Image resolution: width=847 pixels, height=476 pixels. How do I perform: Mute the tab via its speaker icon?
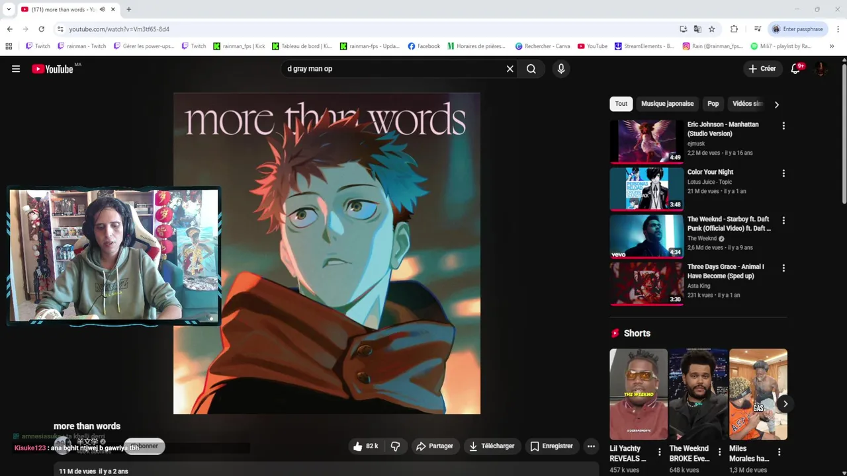coord(102,9)
